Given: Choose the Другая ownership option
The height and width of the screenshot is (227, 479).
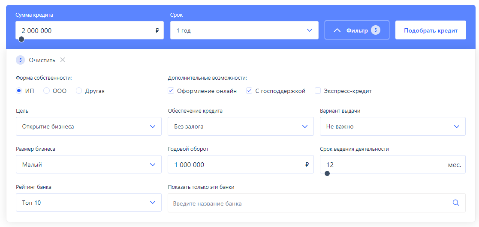Looking at the screenshot, I should (79, 91).
